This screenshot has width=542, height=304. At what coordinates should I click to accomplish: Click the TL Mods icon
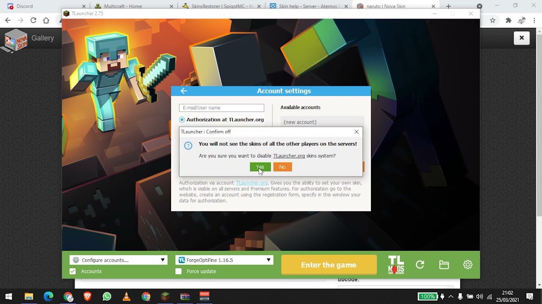pos(396,265)
